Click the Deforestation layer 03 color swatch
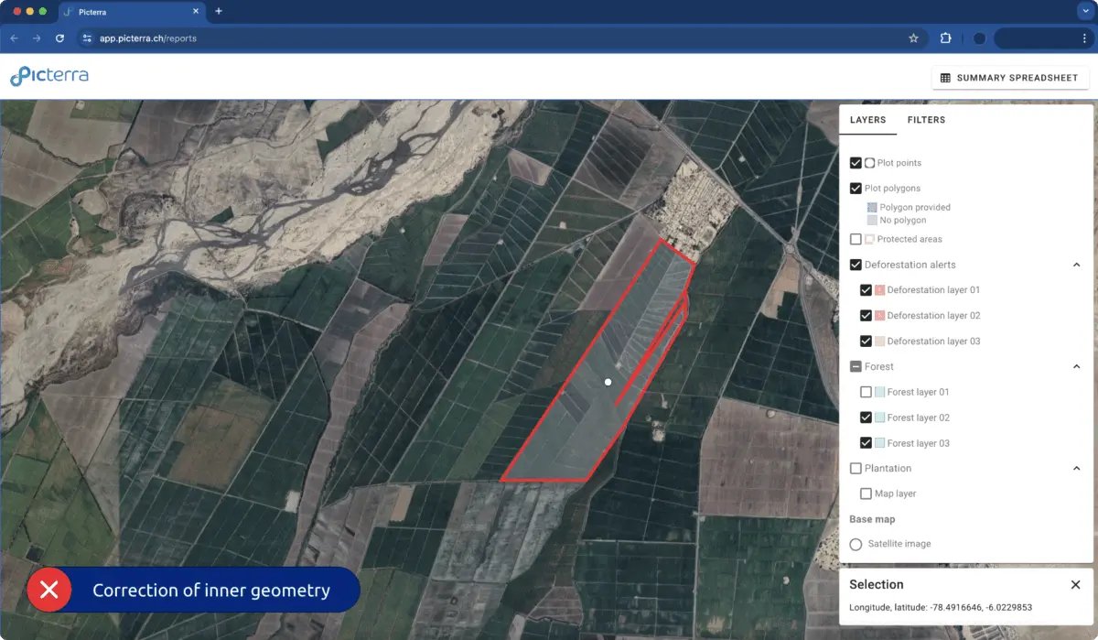The height and width of the screenshot is (640, 1098). point(879,342)
